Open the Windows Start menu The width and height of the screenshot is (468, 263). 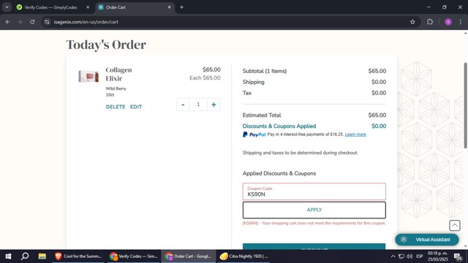[8, 256]
